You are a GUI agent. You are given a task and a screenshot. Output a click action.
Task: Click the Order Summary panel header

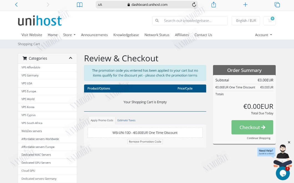[x=244, y=70]
